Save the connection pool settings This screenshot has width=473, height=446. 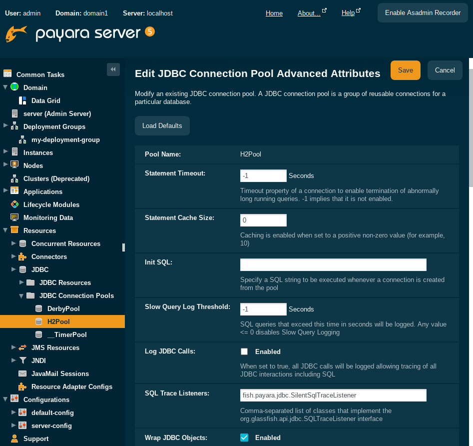tap(405, 70)
